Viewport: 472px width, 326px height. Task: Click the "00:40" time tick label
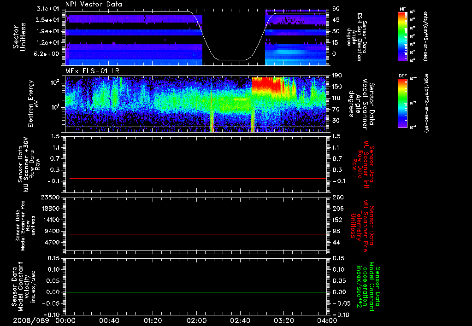[109, 320]
